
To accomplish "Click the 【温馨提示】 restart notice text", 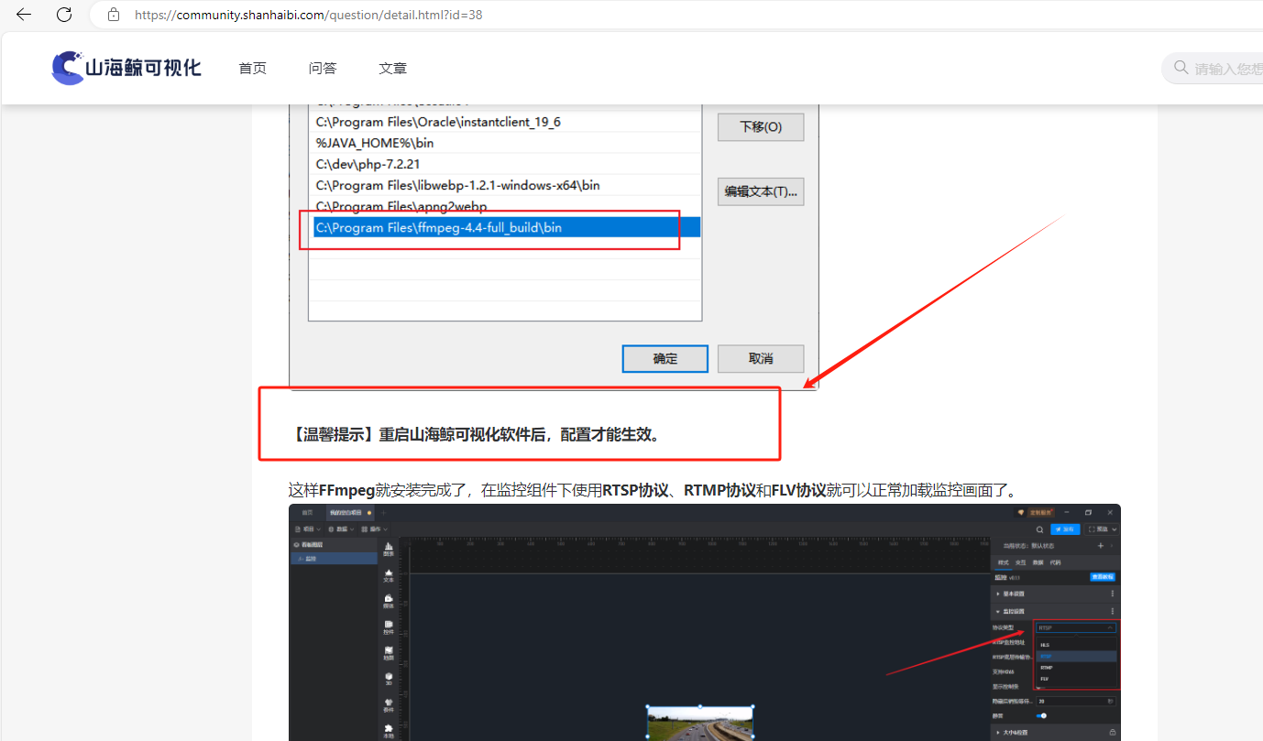I will point(475,434).
